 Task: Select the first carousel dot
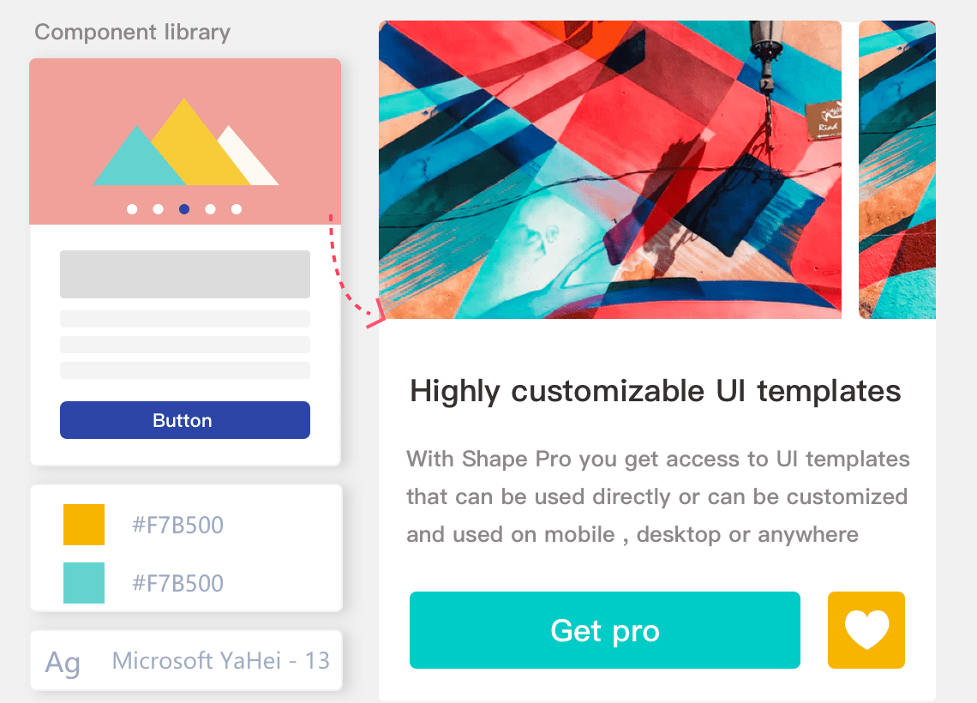(132, 209)
